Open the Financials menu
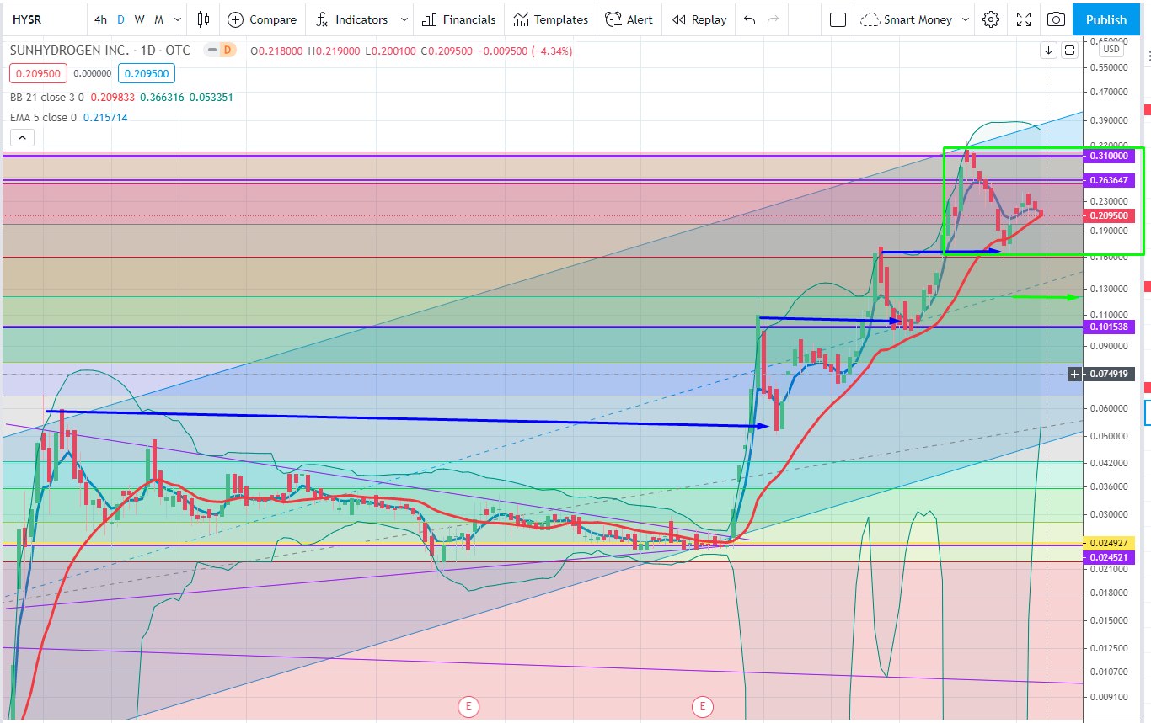This screenshot has height=723, width=1151. (458, 19)
